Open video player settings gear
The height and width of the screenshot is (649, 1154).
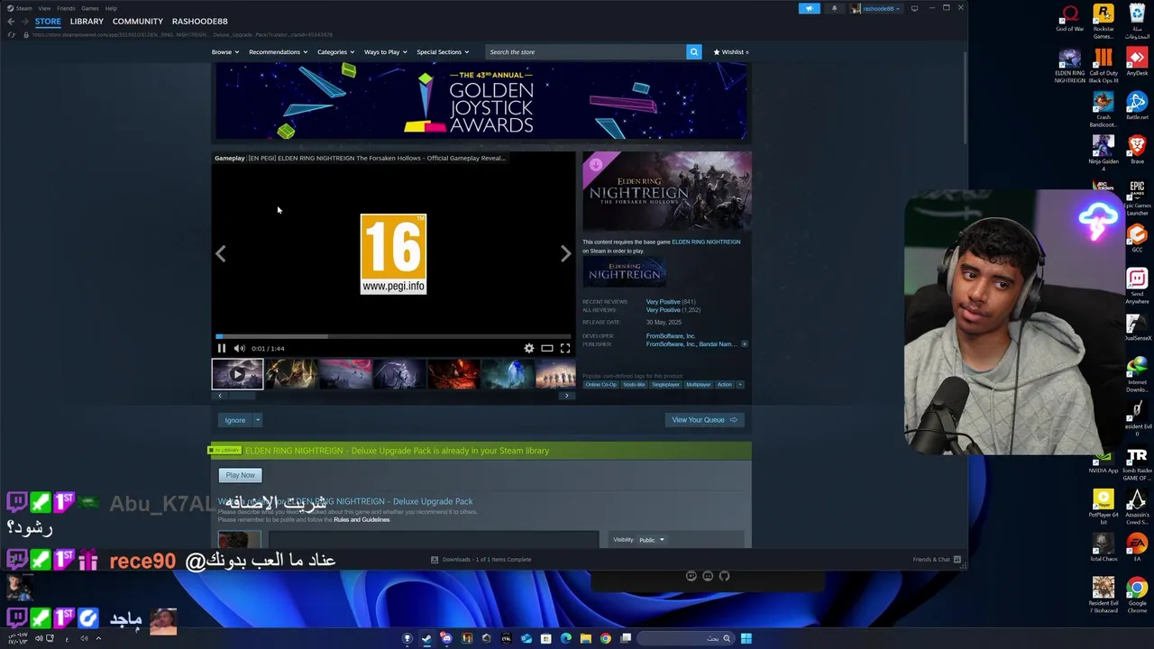(529, 348)
